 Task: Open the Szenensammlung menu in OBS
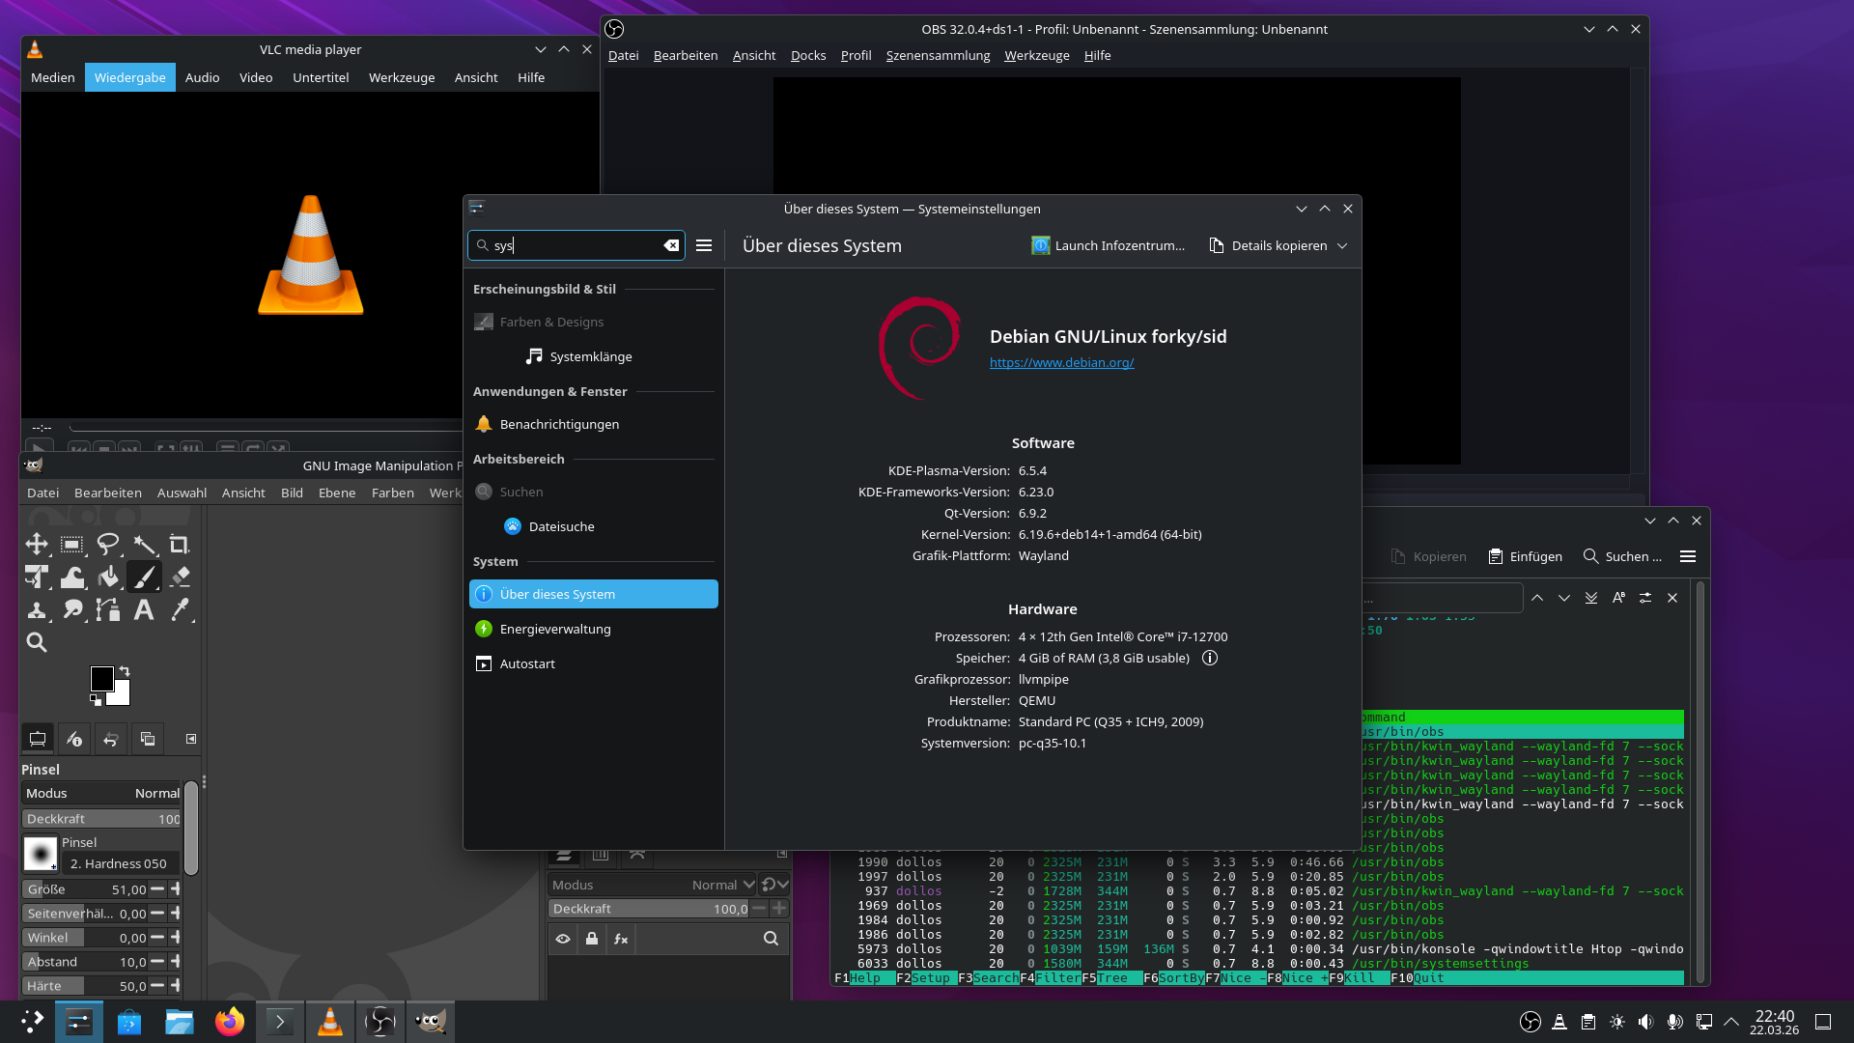(x=938, y=56)
